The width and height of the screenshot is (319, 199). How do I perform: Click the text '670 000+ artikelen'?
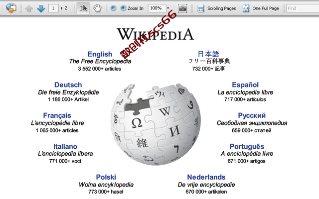pos(206,192)
